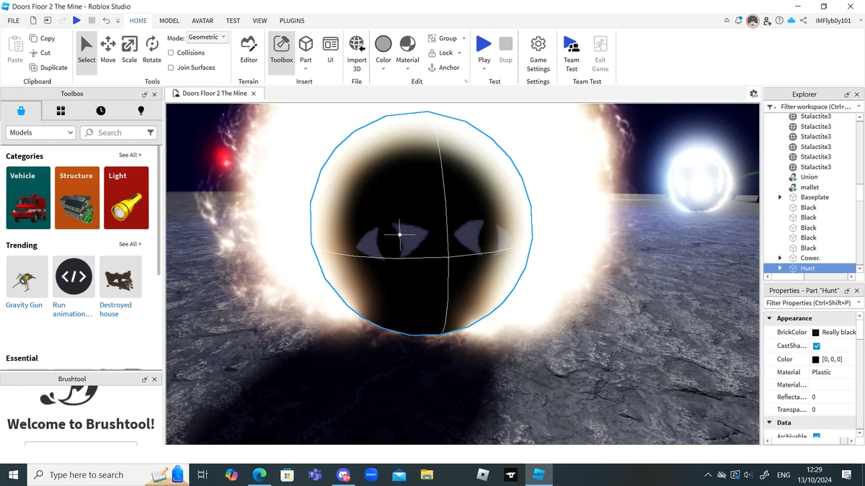Open the AVATAR ribbon tab
Viewport: 865px width, 486px height.
tap(202, 21)
